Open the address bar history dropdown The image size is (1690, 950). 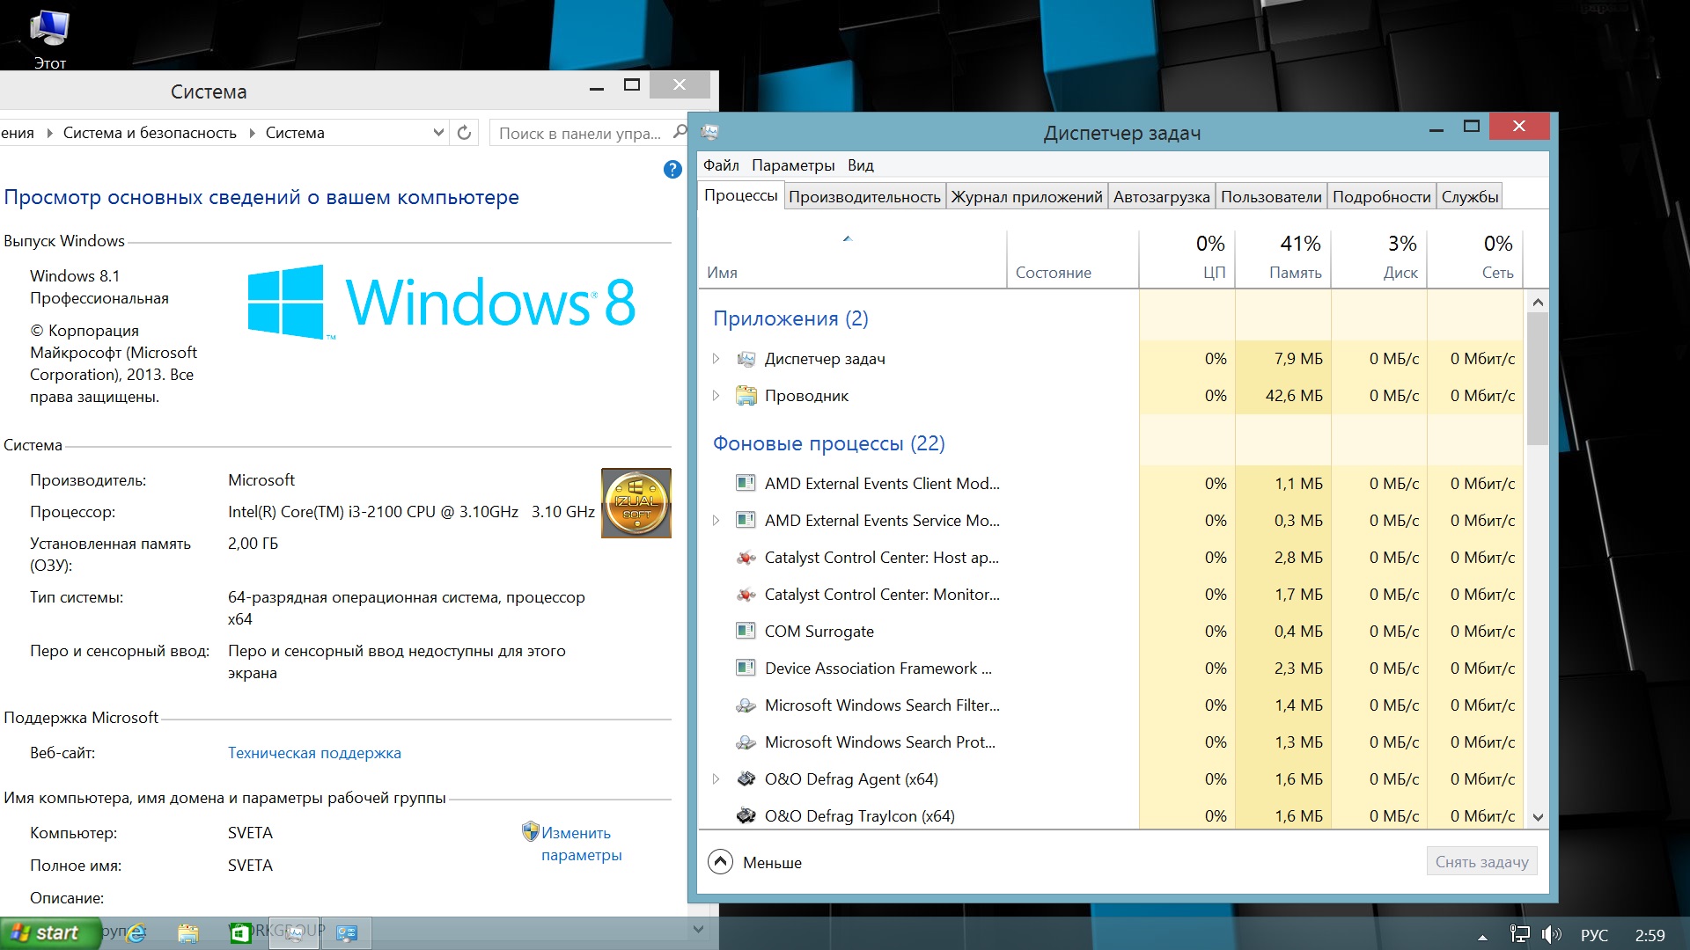[438, 133]
